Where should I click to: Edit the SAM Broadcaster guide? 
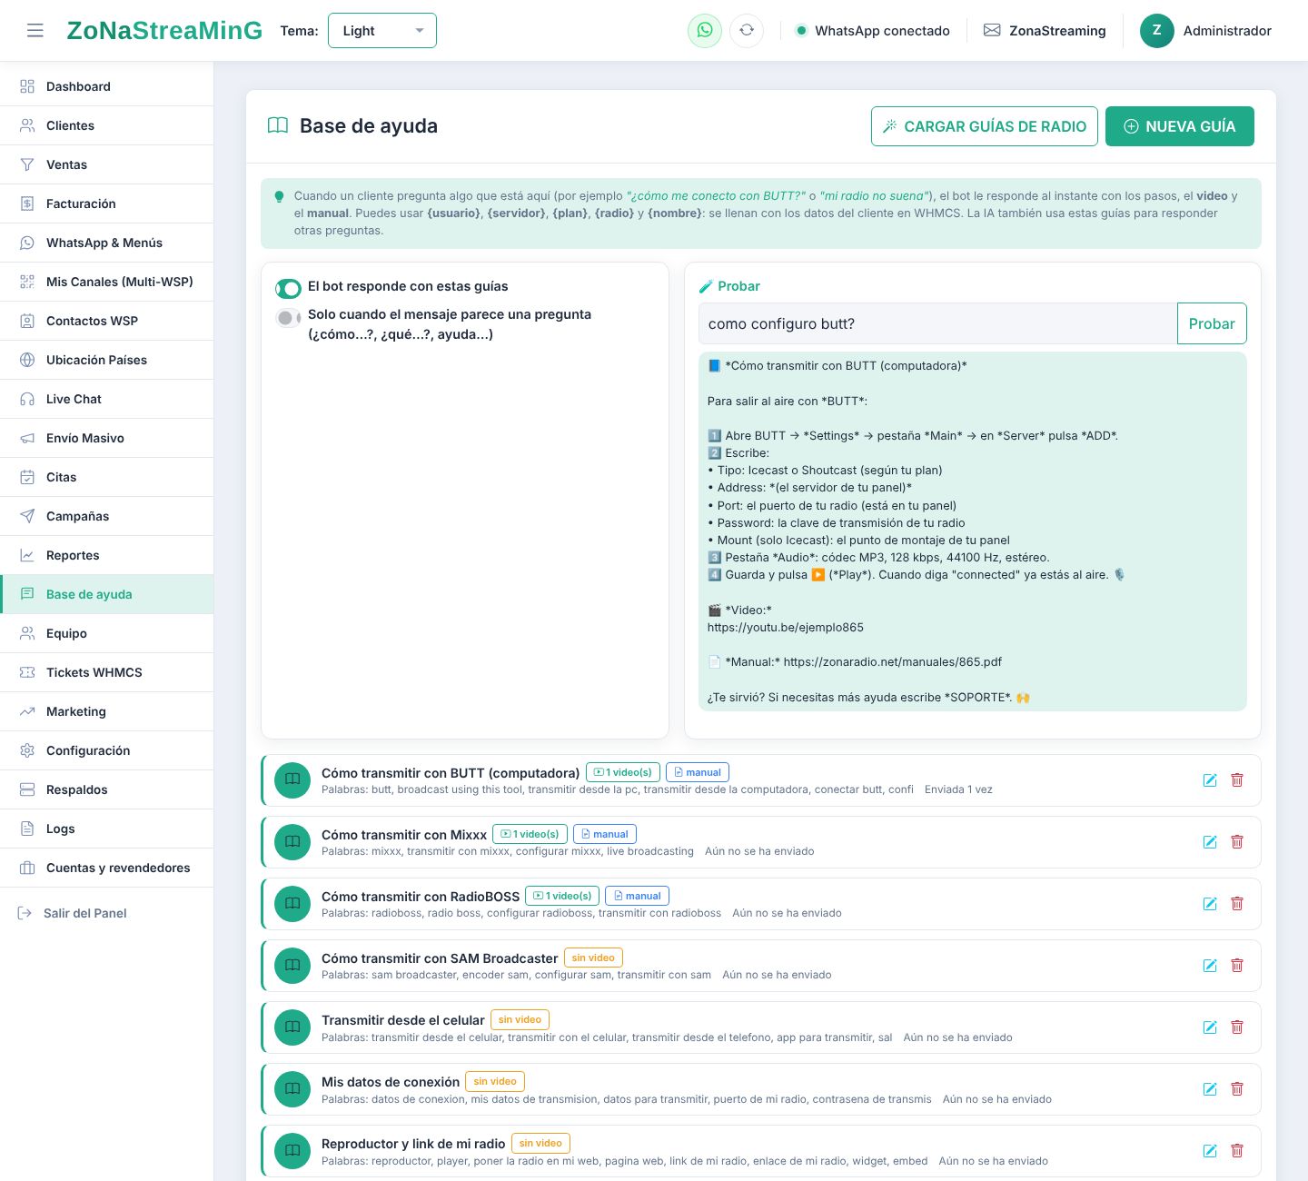pos(1210,966)
